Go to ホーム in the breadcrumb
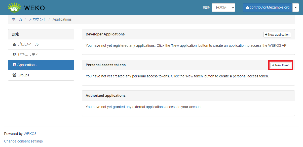Screen dimensions: 303x147 (x=17, y=19)
